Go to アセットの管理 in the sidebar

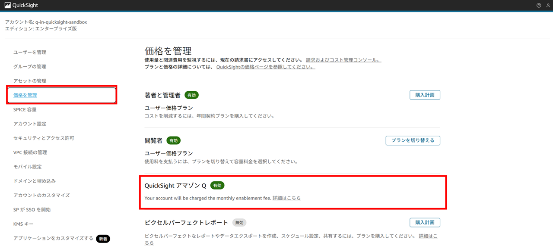click(30, 81)
